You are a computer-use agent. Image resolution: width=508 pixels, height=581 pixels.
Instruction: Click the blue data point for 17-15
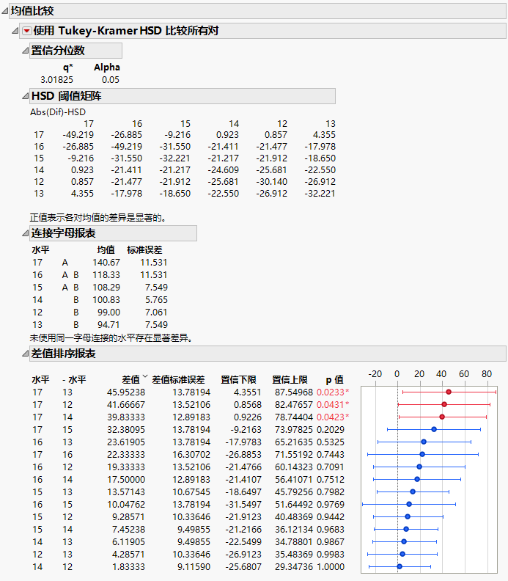434,429
